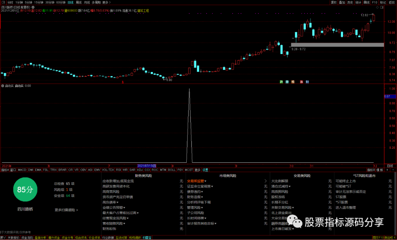
Task: Open the 关联报价 bottom tab
Action: [x=14, y=238]
